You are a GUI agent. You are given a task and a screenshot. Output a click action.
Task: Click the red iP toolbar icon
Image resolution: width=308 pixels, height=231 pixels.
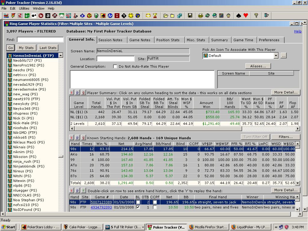[x=75, y=16]
